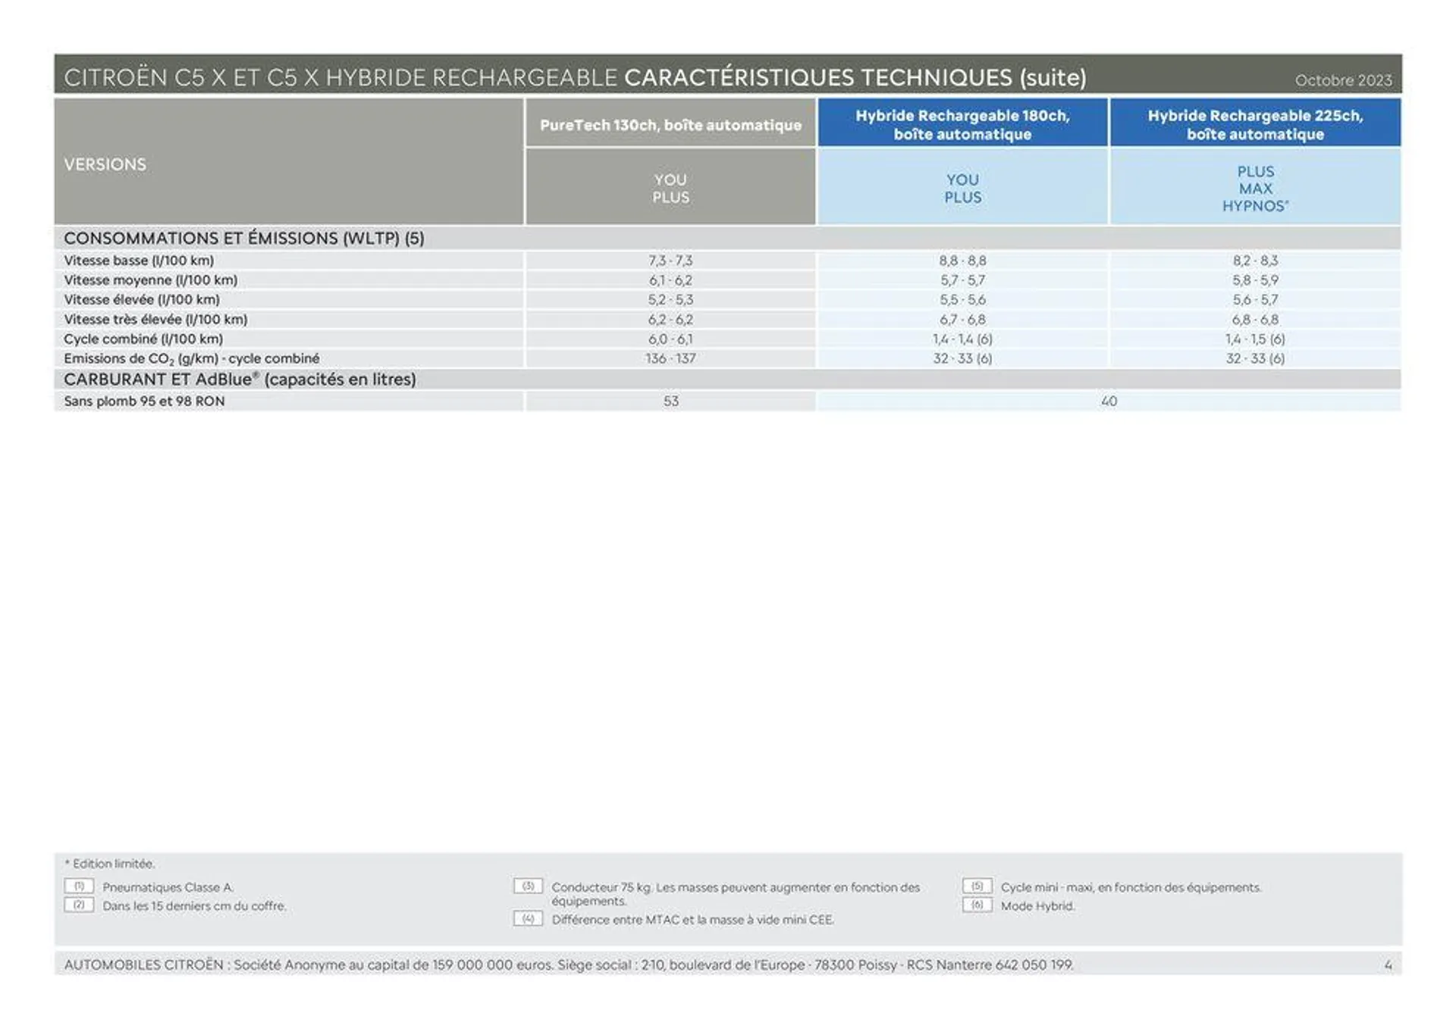
Task: Select row label 'Vitesse basse (l/100 km)'
Action: 139,261
